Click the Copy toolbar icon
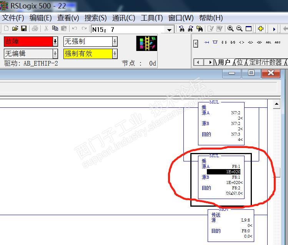This screenshot has width=288, height=245. point(55,28)
